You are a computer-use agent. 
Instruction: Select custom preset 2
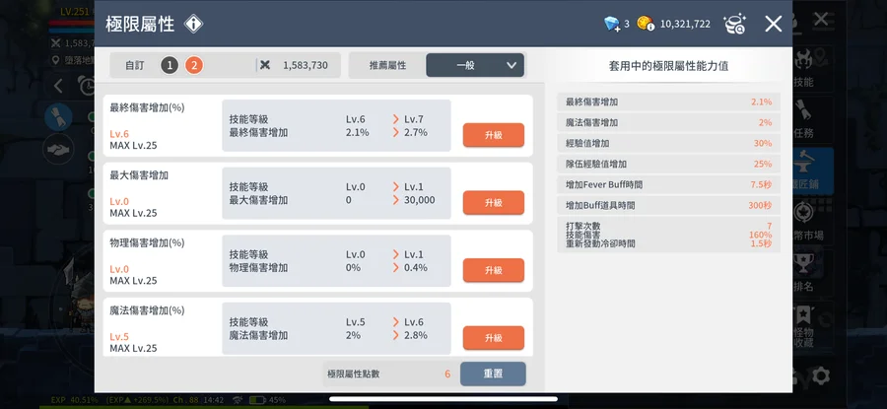coord(194,66)
